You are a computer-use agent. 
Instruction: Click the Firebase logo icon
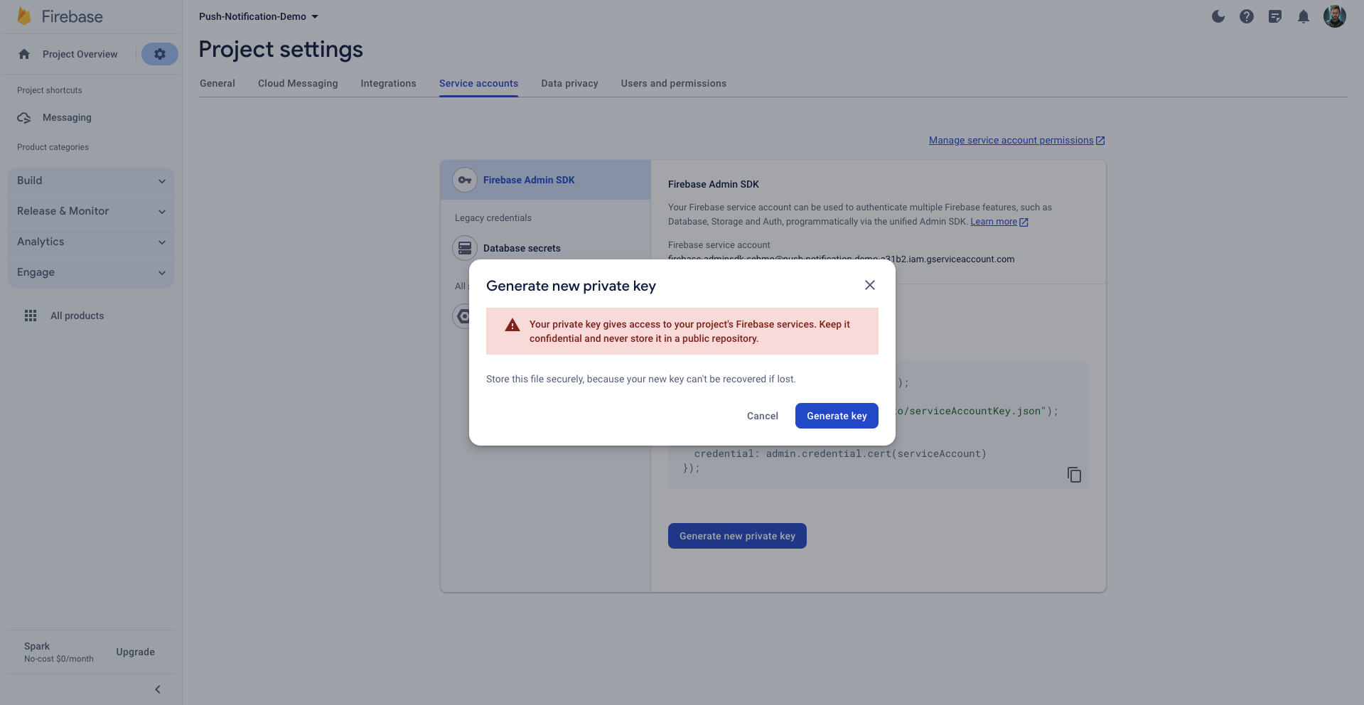24,16
